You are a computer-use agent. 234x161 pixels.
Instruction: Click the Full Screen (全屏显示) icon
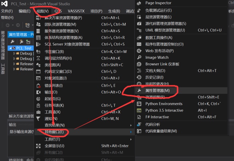pyautogui.click(x=38, y=146)
